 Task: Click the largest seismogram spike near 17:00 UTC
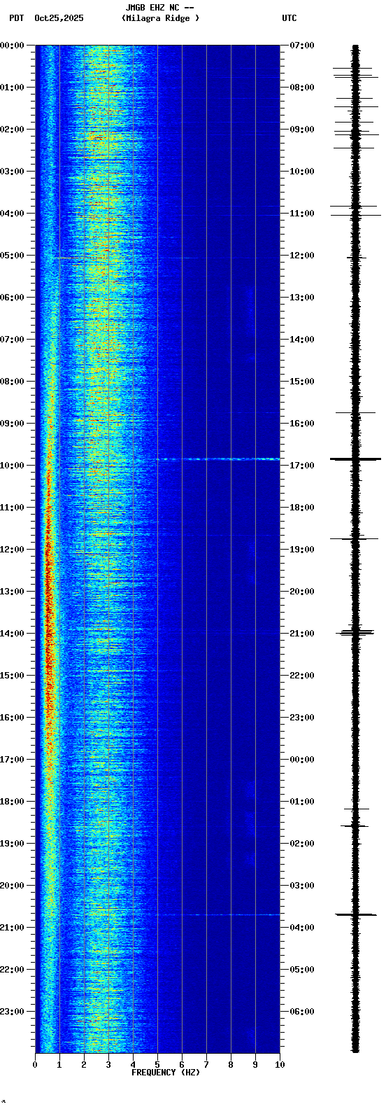coord(355,459)
